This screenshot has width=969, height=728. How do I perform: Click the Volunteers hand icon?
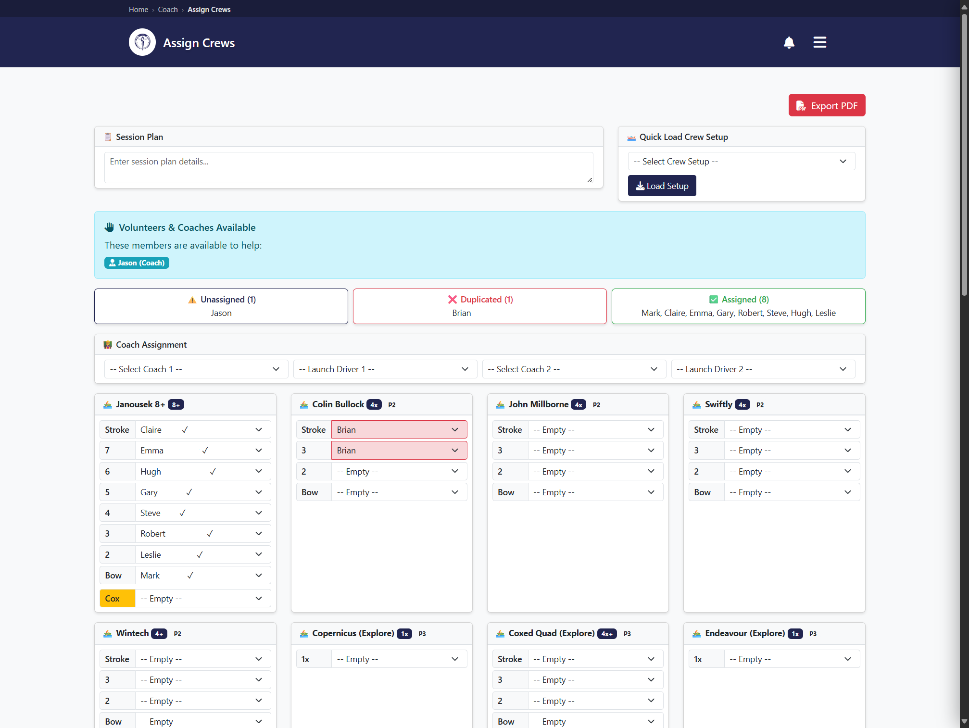point(110,227)
